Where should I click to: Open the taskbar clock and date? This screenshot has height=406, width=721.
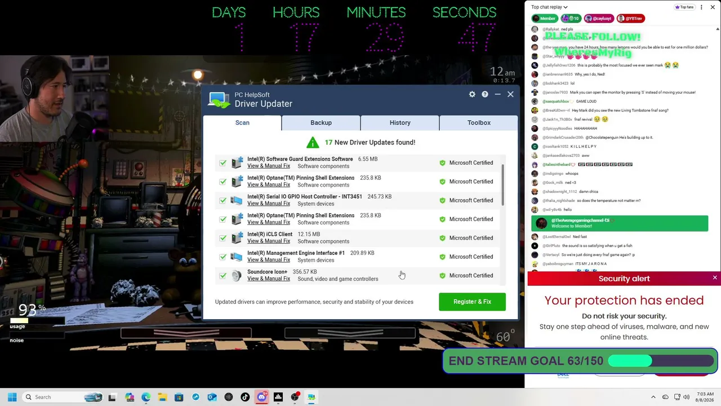click(x=705, y=397)
